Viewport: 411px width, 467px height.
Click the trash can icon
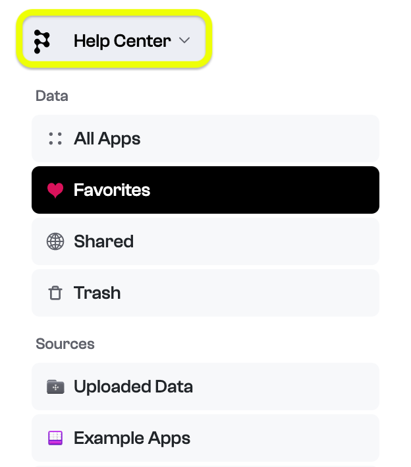click(55, 293)
